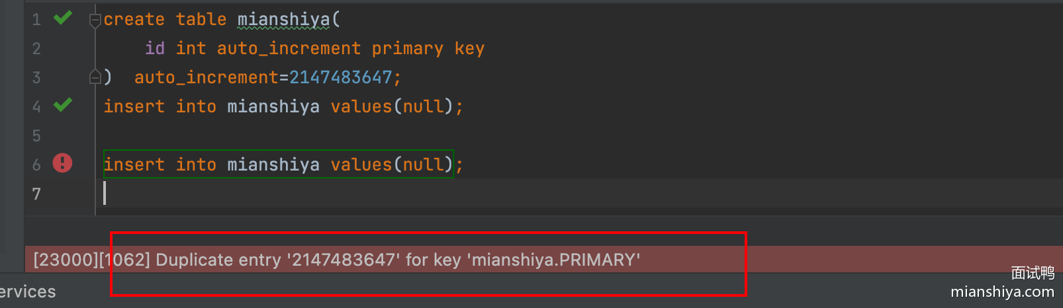1063x308 pixels.
Task: Click the green checkmark beside line 1
Action: [x=63, y=18]
